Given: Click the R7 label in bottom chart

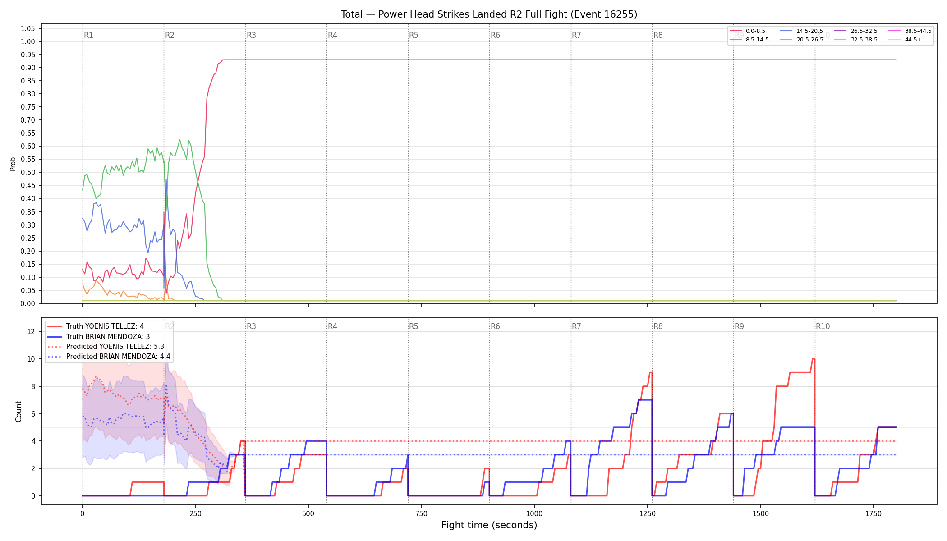Looking at the screenshot, I should pos(576,326).
